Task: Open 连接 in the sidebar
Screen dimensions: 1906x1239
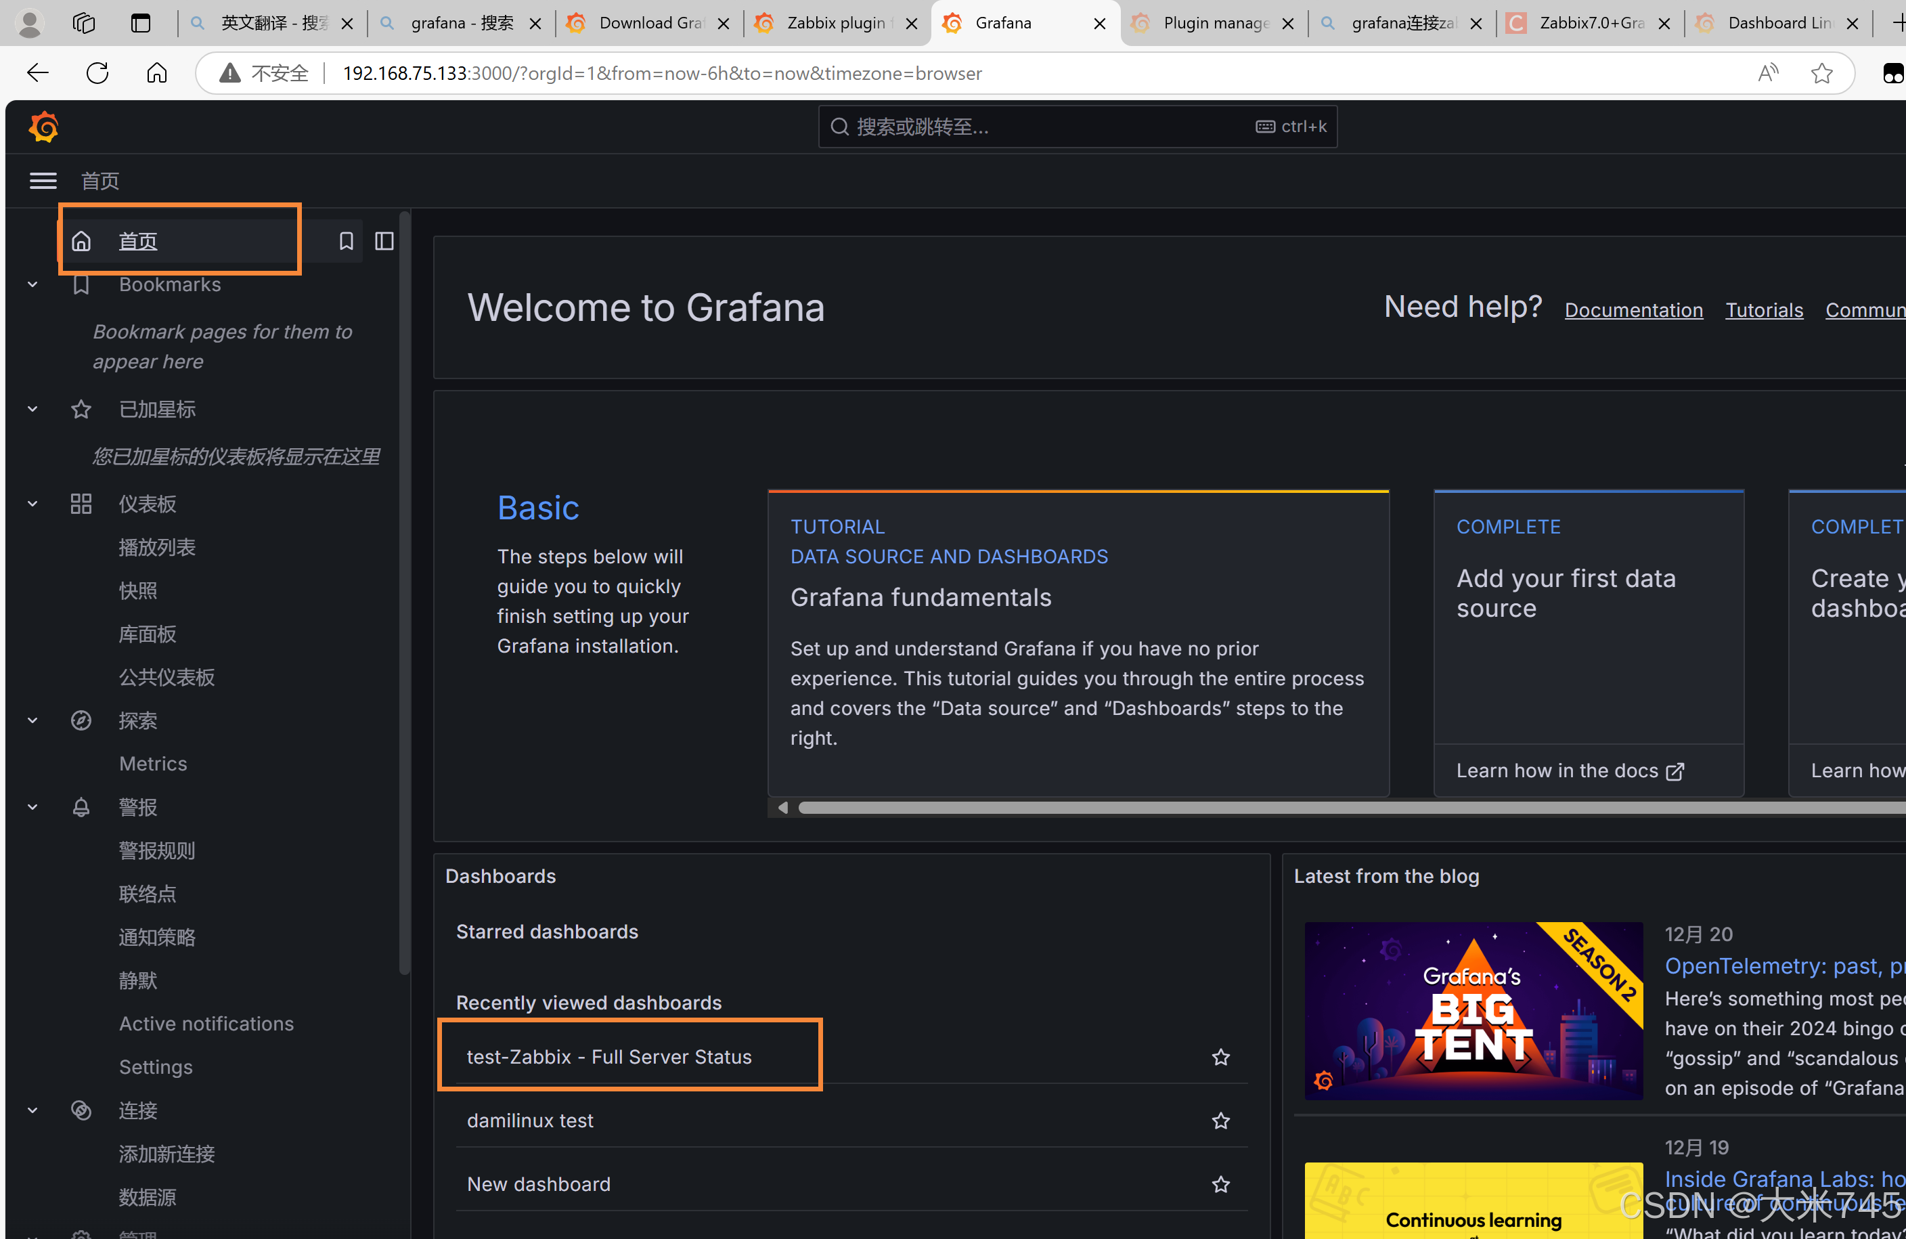Action: tap(138, 1110)
